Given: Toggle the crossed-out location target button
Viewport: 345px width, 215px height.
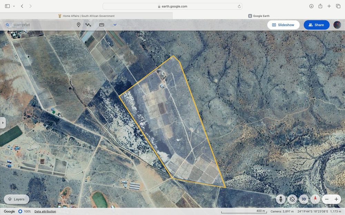Looking at the screenshot, I should click(x=292, y=199).
